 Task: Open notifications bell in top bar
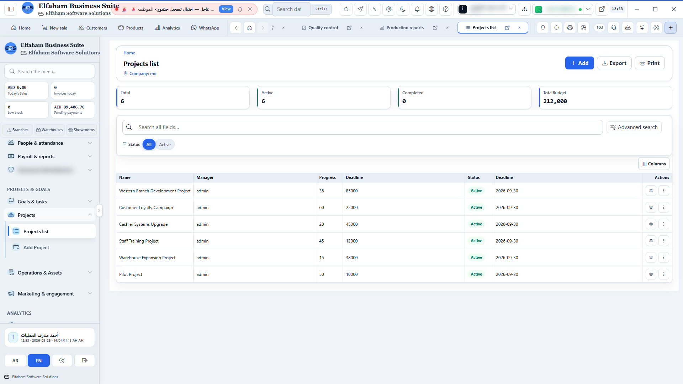coord(417,9)
